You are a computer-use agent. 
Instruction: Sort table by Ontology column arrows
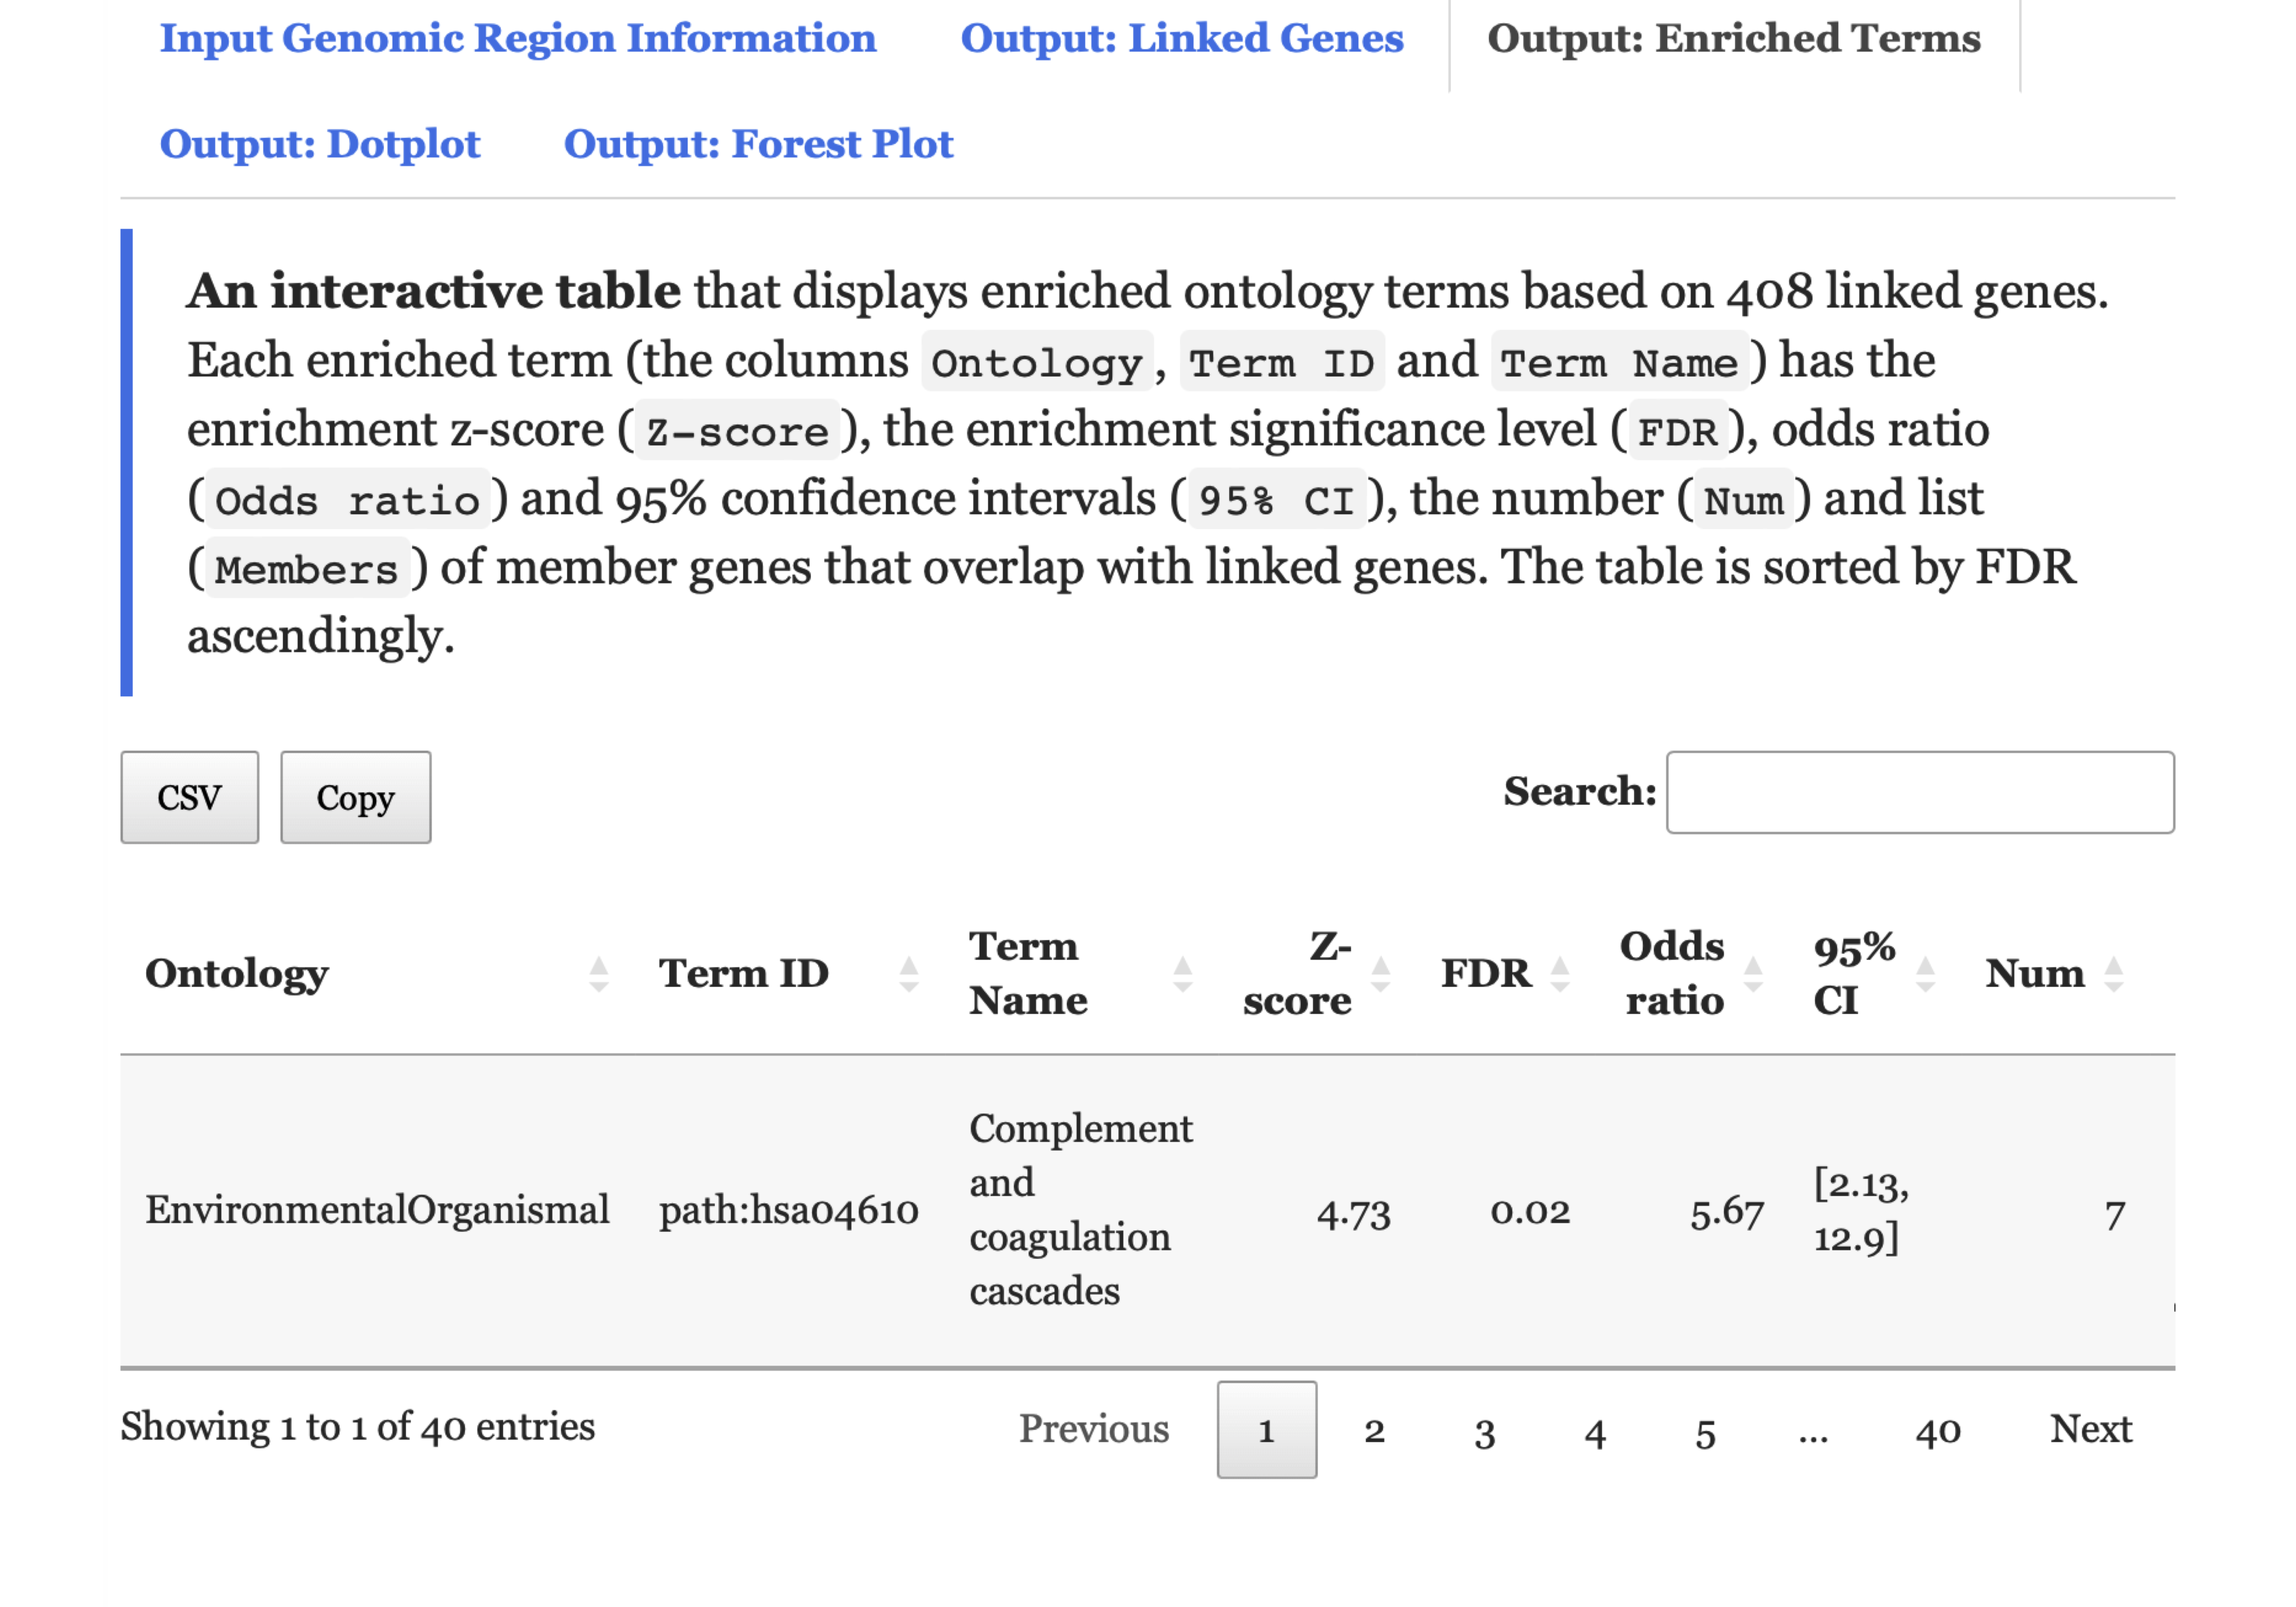(x=598, y=973)
